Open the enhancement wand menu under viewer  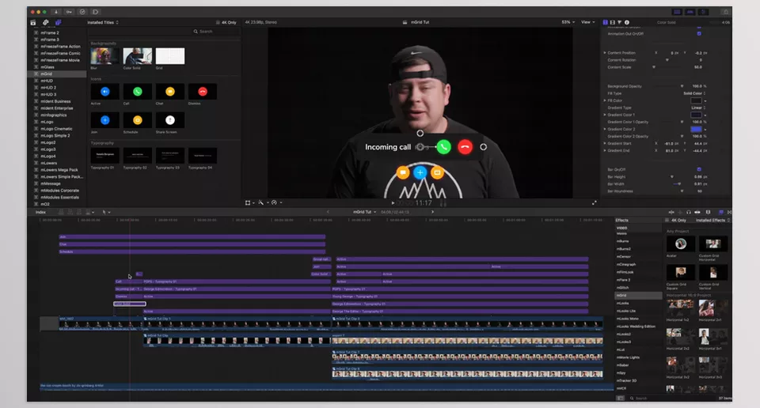click(x=263, y=202)
